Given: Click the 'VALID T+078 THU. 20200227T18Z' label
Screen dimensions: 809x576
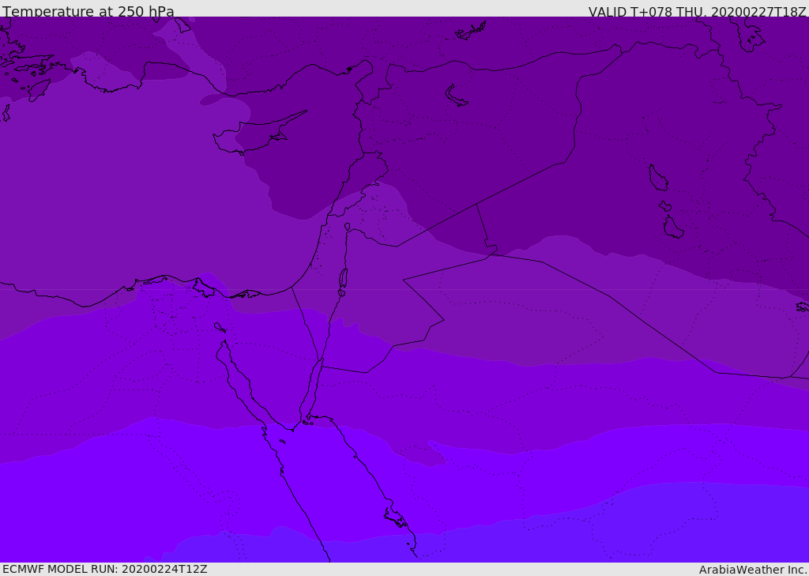Looking at the screenshot, I should pyautogui.click(x=697, y=11).
